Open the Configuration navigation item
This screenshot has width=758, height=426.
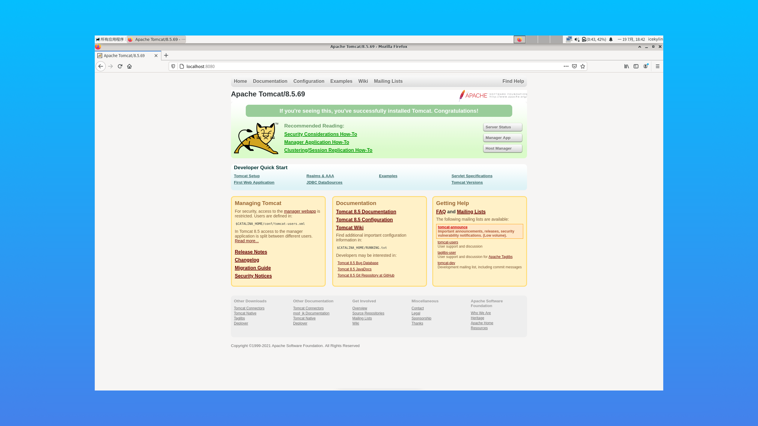[309, 81]
